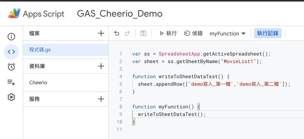Start debugging with 偵錯 button

(x=193, y=34)
